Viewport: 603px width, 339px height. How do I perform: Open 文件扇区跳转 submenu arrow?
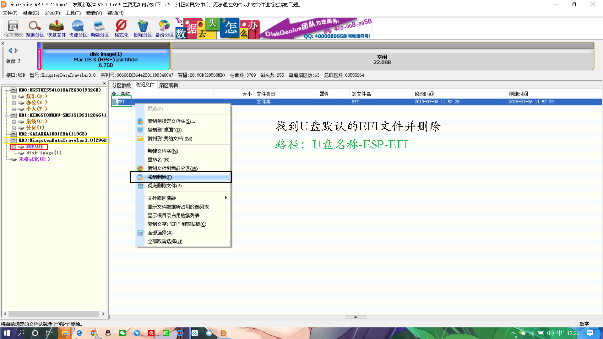point(226,198)
